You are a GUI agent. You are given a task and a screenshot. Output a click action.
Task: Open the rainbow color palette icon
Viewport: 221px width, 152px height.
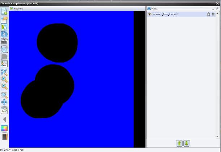4,128
